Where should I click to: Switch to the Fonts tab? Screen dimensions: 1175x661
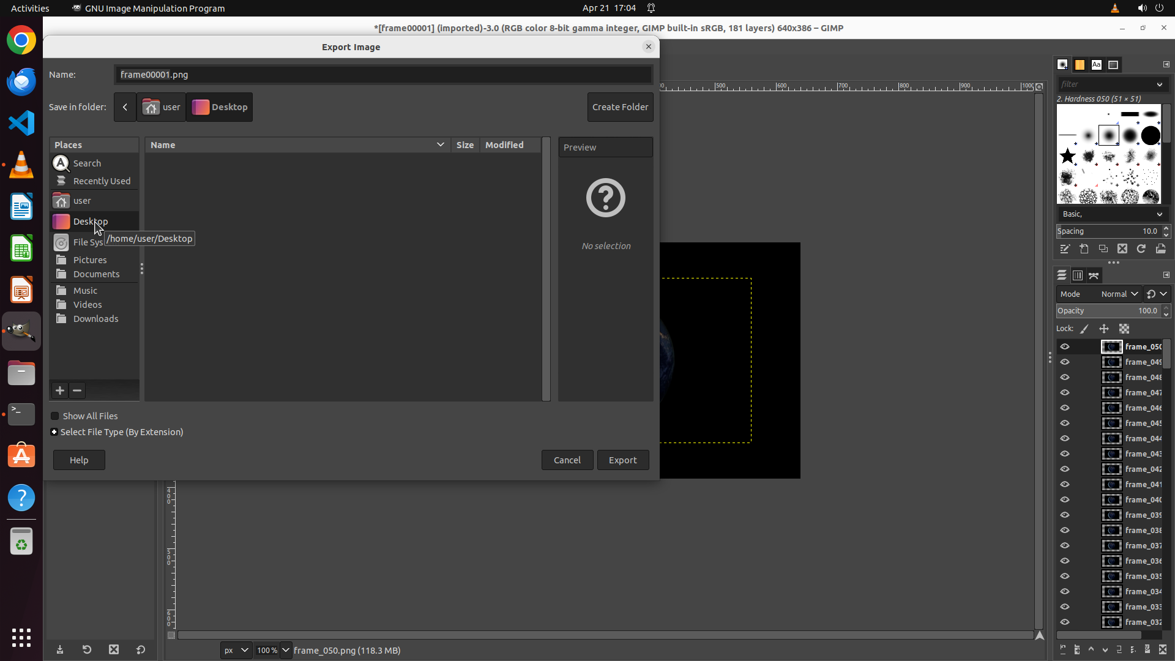[x=1097, y=65]
